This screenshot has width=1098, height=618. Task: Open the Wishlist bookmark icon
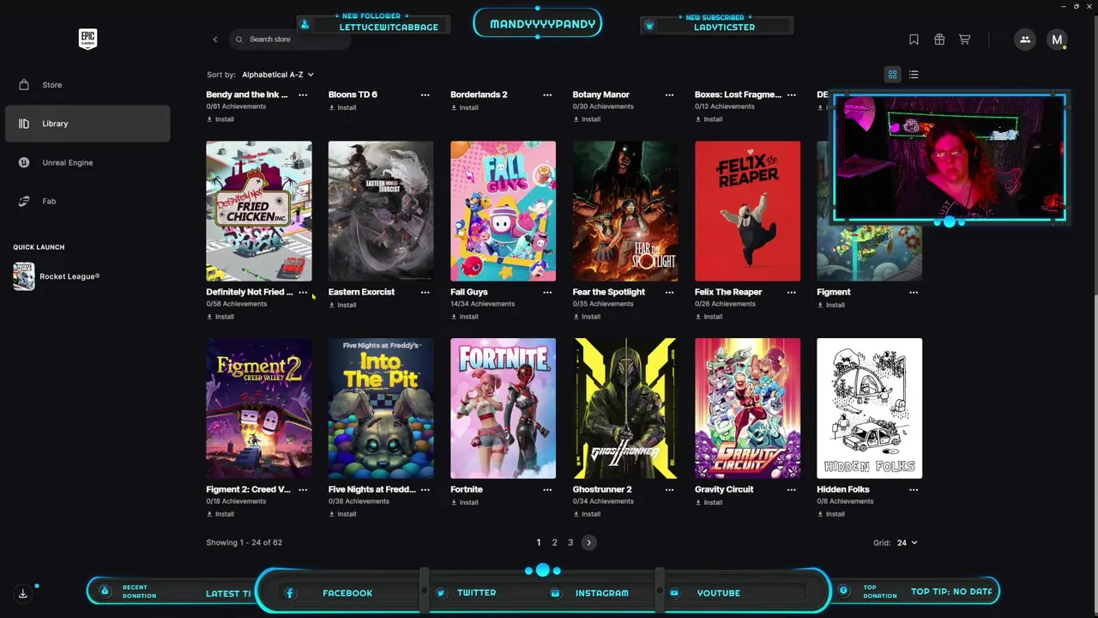click(x=914, y=39)
